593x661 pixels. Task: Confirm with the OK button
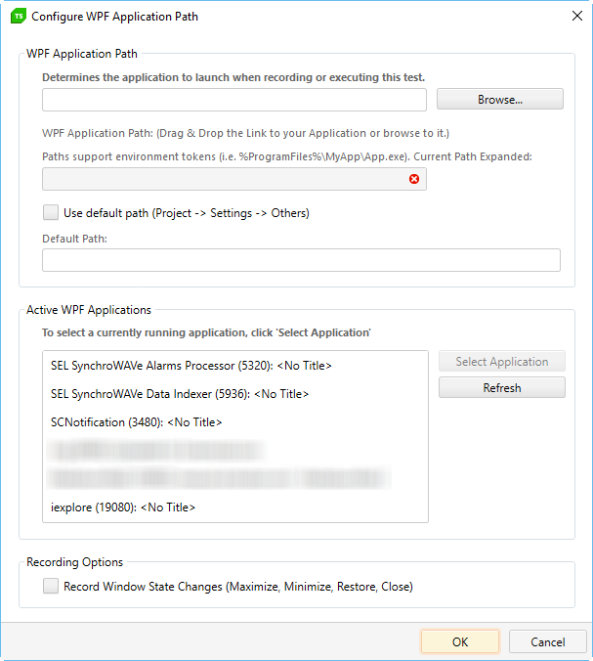point(460,641)
